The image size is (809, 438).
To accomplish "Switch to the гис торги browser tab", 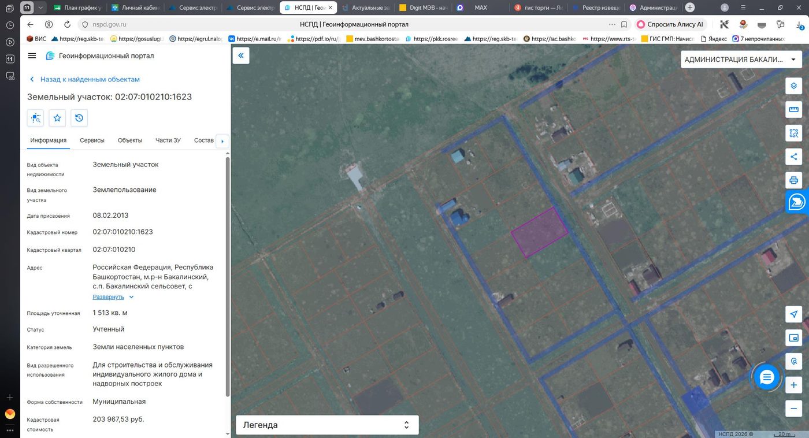I will (539, 8).
